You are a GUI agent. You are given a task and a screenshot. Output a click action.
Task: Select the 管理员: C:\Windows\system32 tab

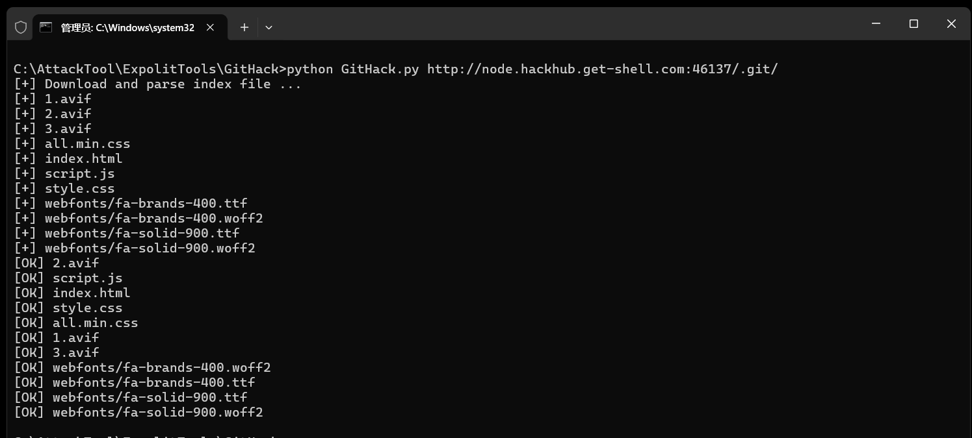tap(127, 27)
